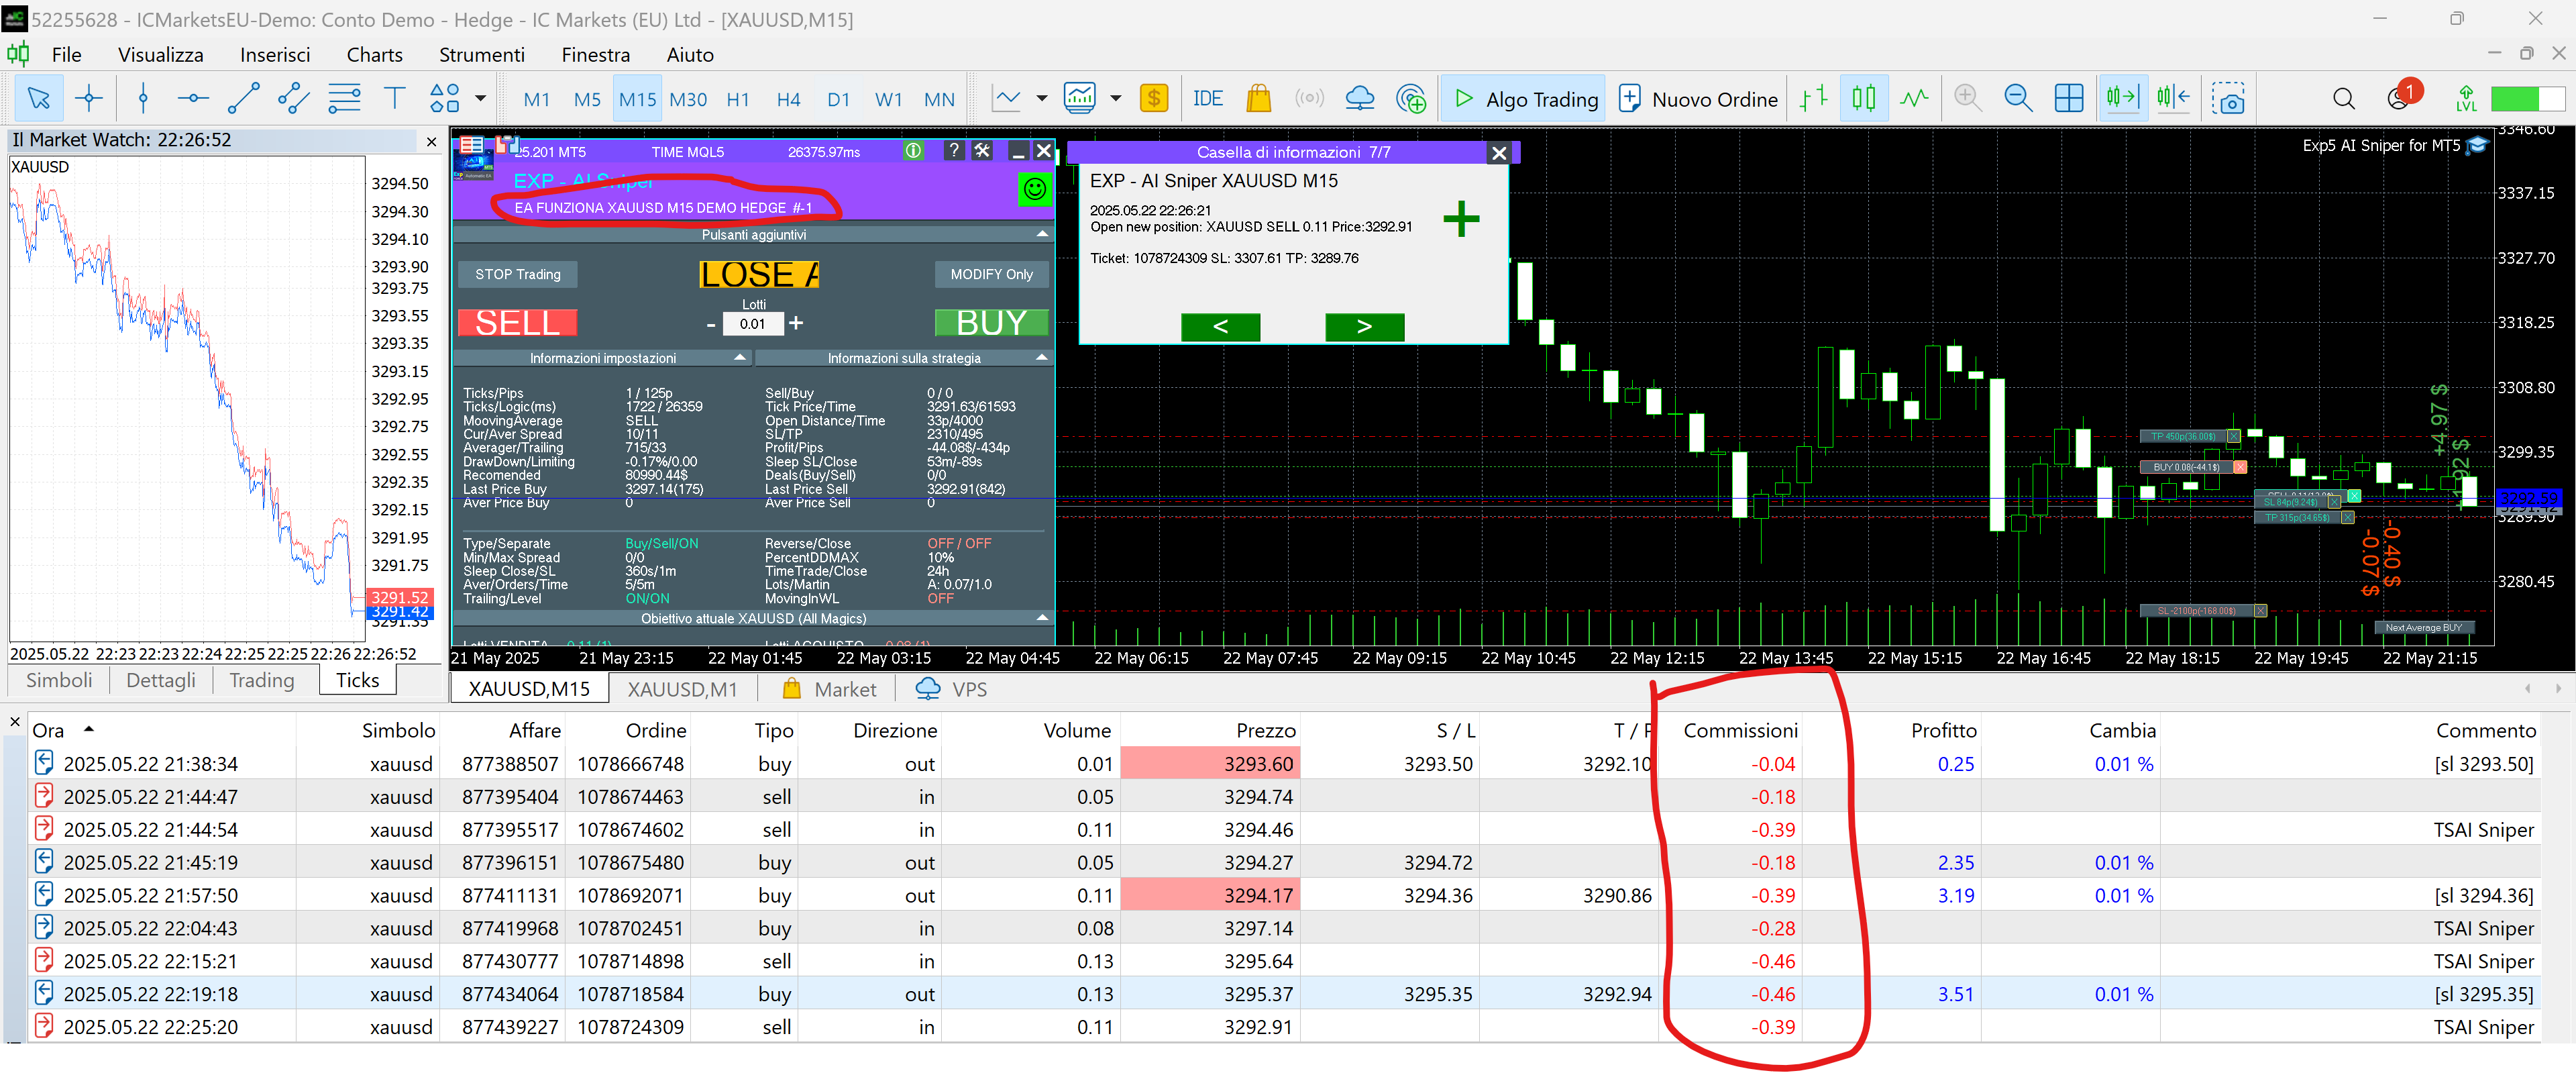Screen dimensions: 2576x1073
Task: Go to next info box message
Action: click(1364, 326)
